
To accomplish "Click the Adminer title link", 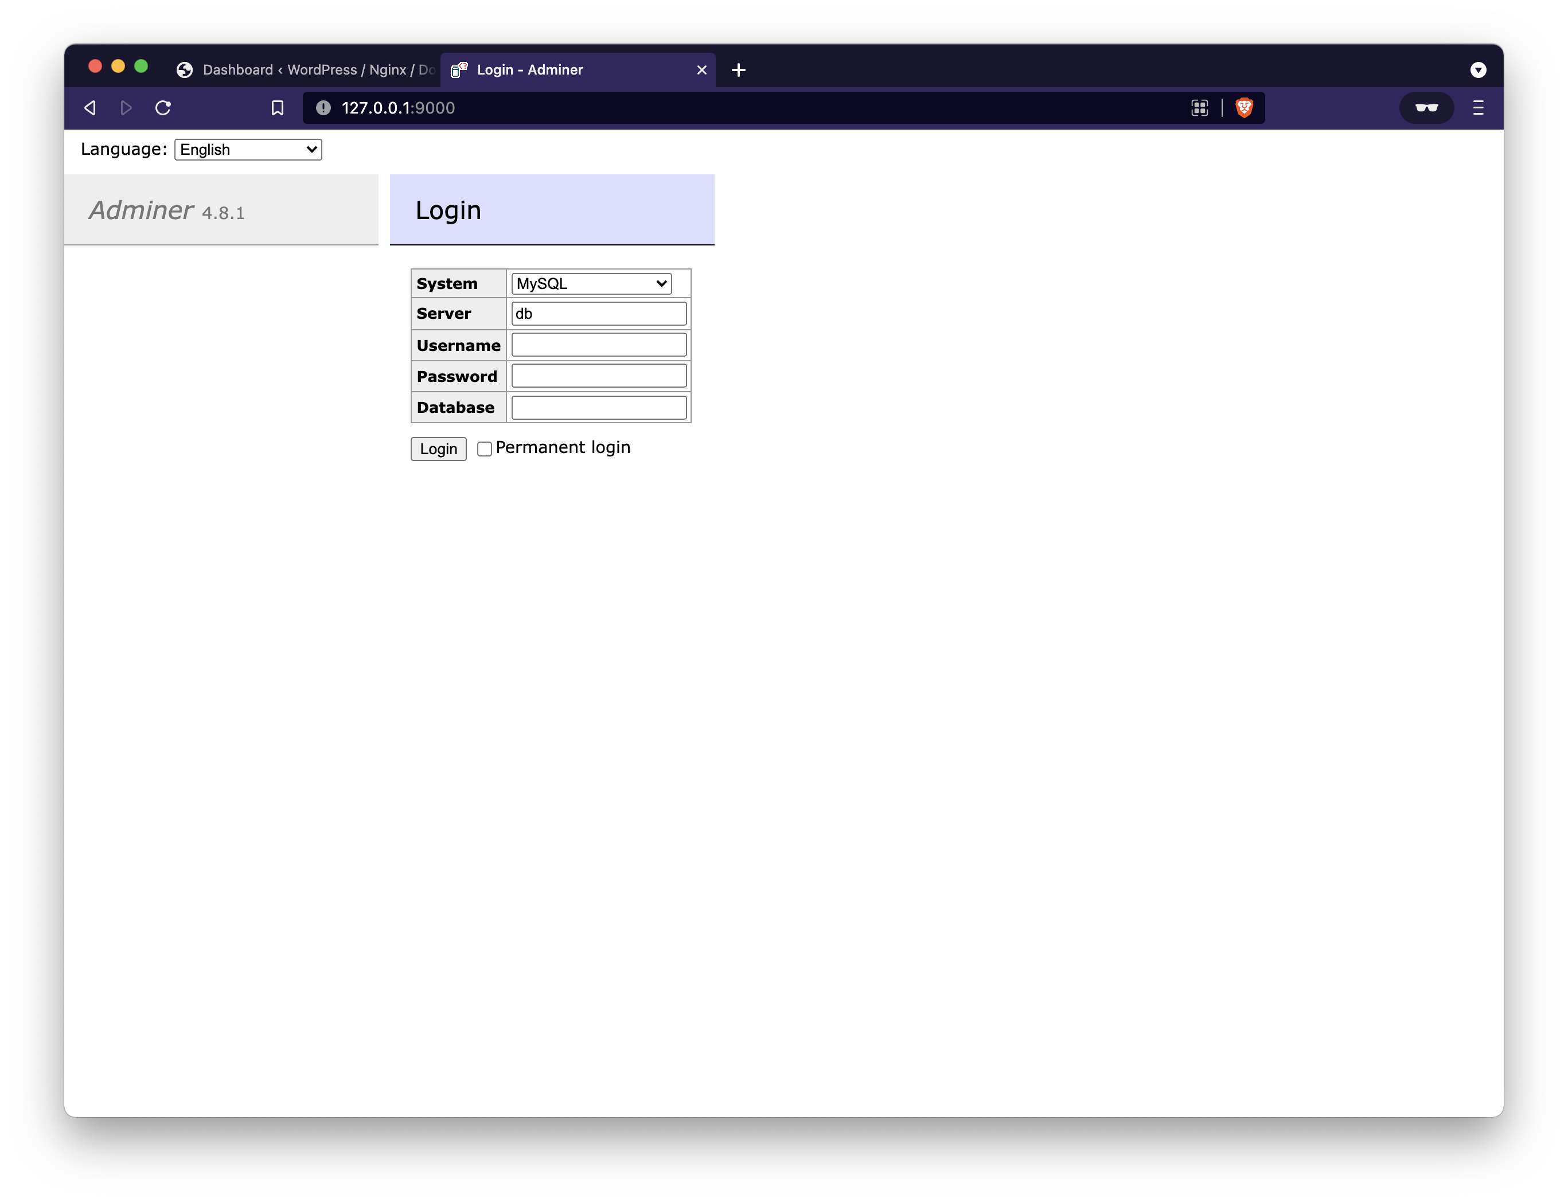I will coord(141,210).
